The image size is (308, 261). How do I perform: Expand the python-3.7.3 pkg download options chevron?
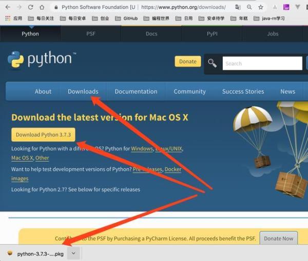point(73,253)
